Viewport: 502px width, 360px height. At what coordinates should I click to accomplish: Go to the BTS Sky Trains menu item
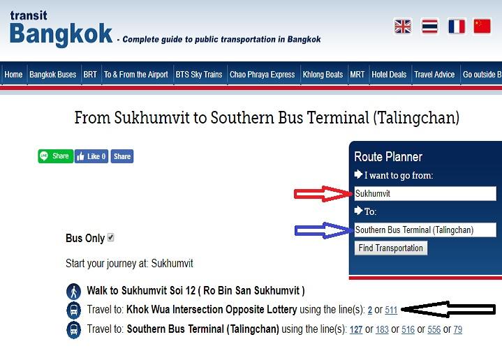click(x=199, y=75)
